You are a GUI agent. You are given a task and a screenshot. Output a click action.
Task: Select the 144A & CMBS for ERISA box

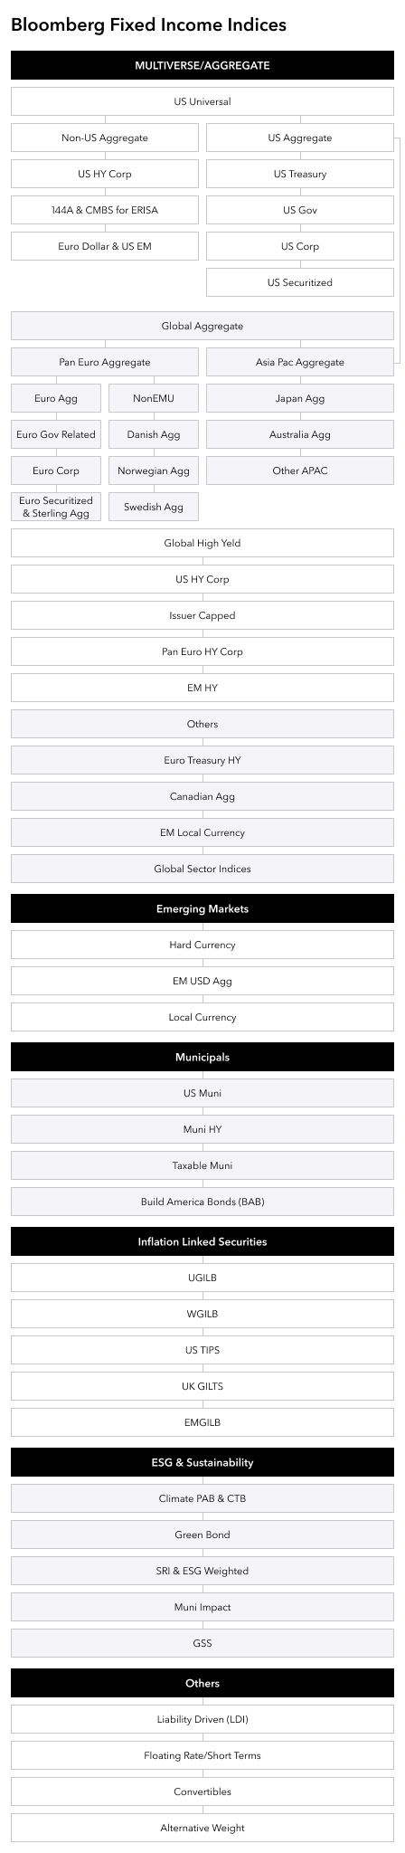point(105,210)
